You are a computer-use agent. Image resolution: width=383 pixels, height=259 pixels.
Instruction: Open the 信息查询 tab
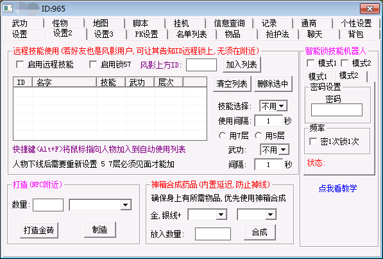pyautogui.click(x=230, y=23)
